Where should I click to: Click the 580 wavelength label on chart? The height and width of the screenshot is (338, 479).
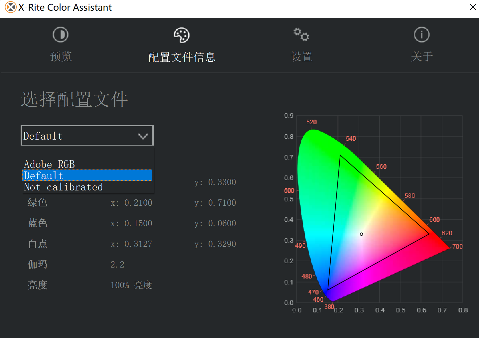point(410,196)
